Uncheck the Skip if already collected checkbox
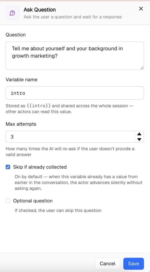Screen dimensions: 150x272 (x=8, y=167)
